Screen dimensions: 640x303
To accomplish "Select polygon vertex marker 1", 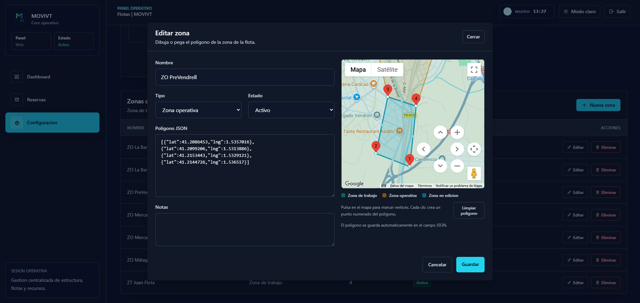I will (x=409, y=160).
